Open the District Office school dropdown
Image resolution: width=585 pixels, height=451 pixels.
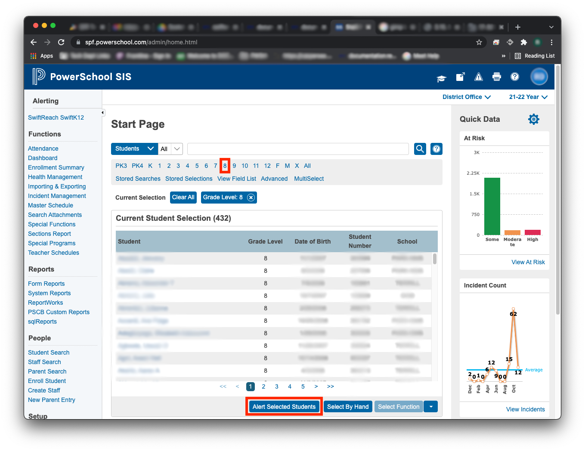(x=467, y=97)
